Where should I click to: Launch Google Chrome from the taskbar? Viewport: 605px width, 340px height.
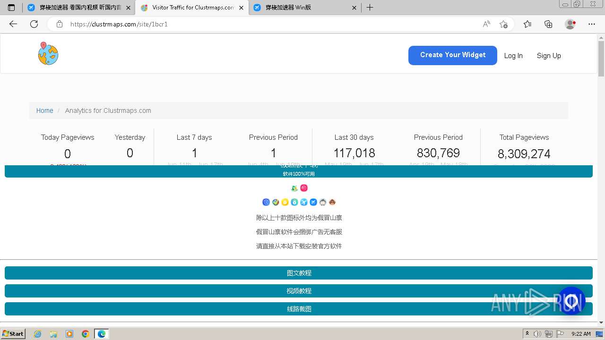click(86, 334)
